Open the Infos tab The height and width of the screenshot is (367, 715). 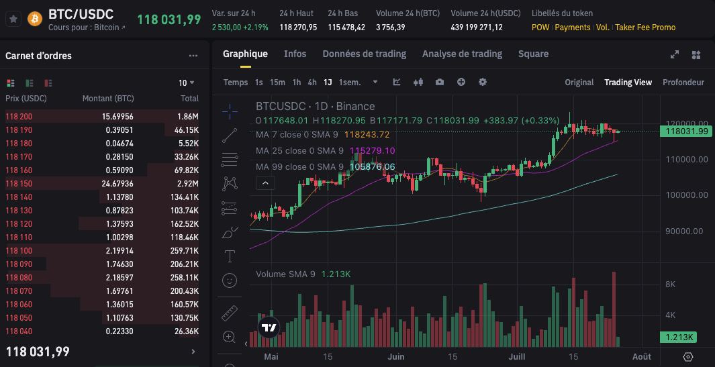[295, 54]
